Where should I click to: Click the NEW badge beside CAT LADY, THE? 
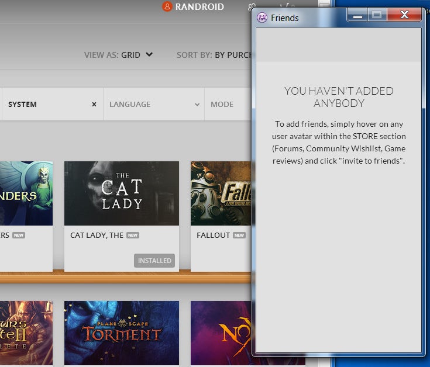click(133, 236)
